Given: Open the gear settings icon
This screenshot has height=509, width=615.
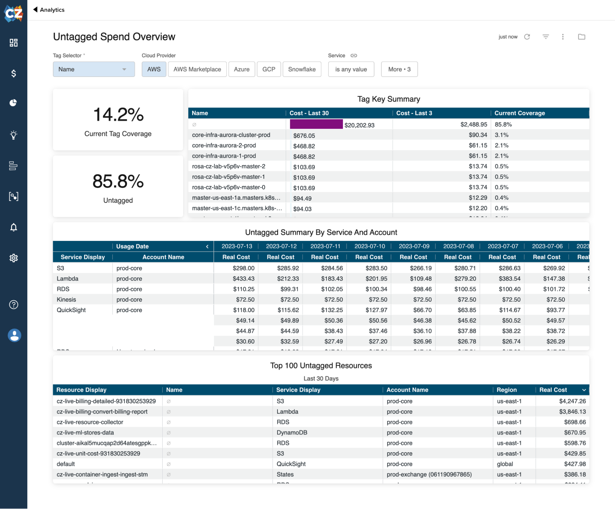Looking at the screenshot, I should click(x=14, y=258).
